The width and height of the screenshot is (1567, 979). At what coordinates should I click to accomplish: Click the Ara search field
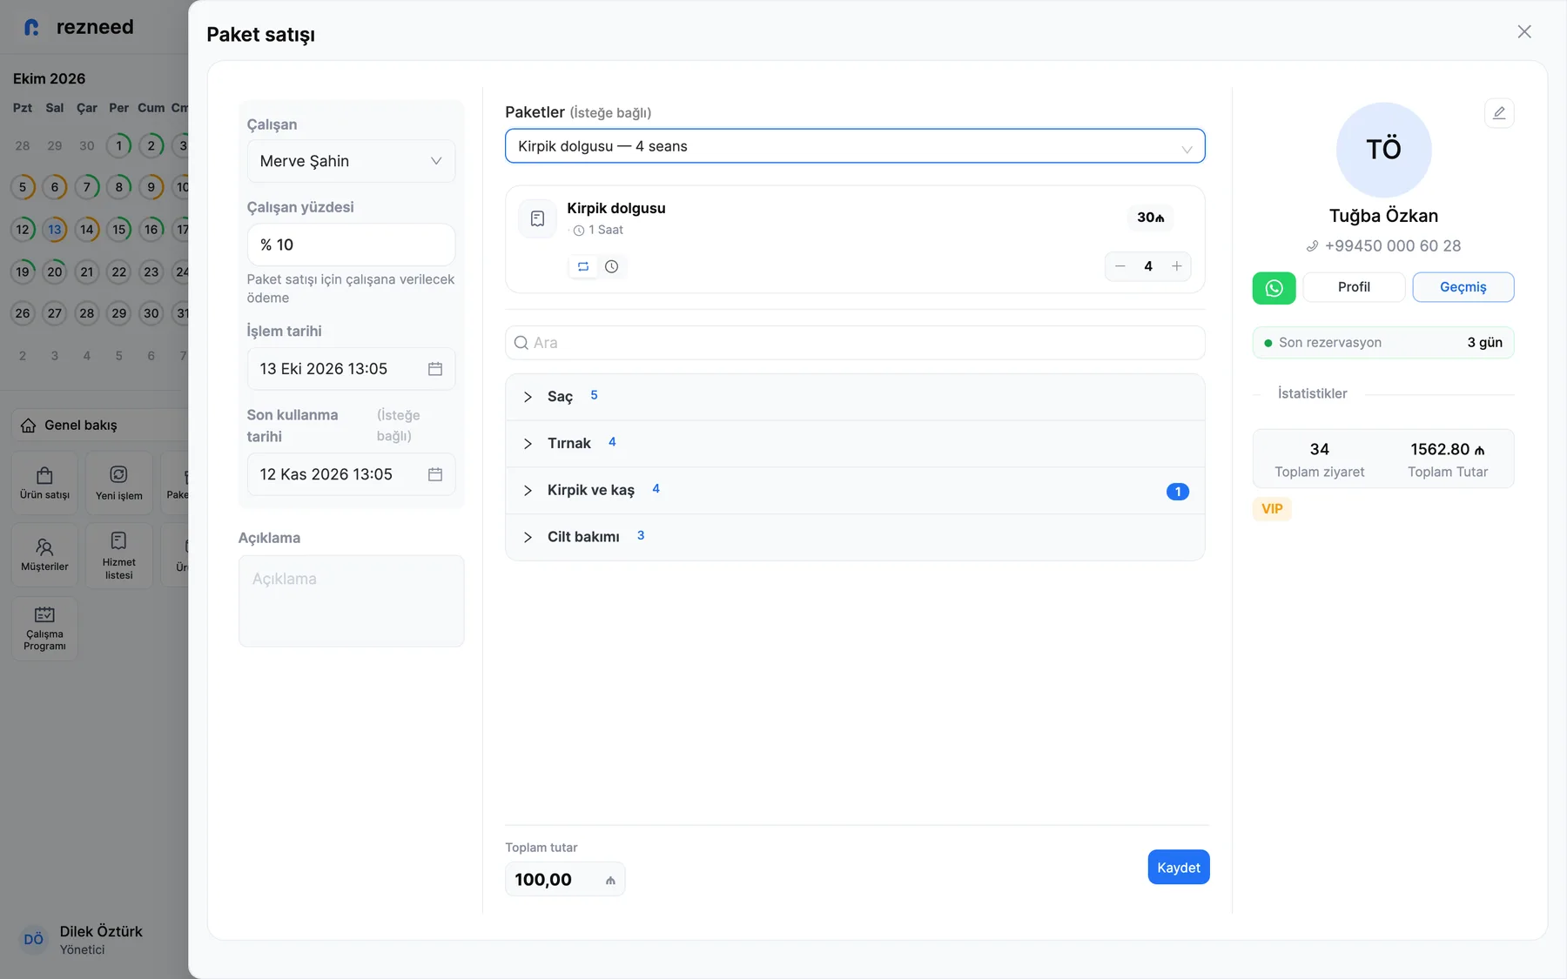pos(855,343)
